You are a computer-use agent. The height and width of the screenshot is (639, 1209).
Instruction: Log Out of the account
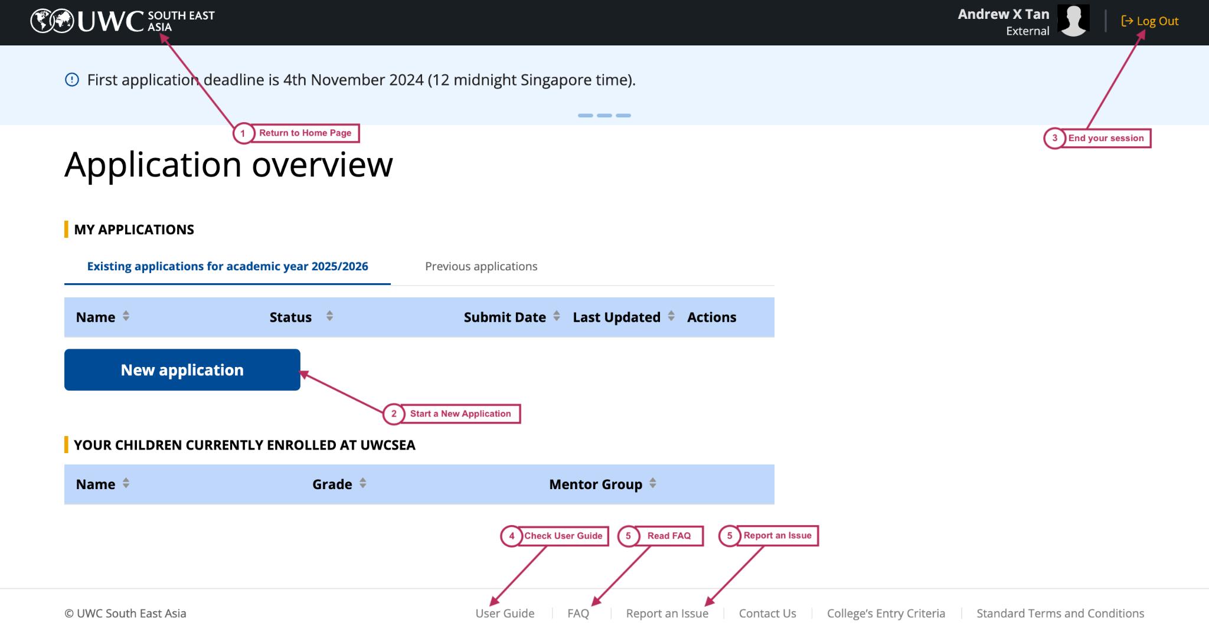1150,21
